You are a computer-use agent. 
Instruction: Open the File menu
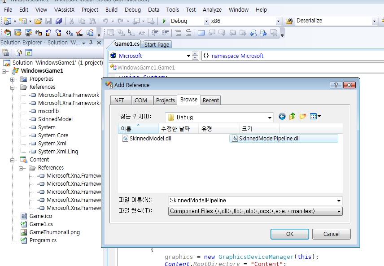click(x=8, y=10)
